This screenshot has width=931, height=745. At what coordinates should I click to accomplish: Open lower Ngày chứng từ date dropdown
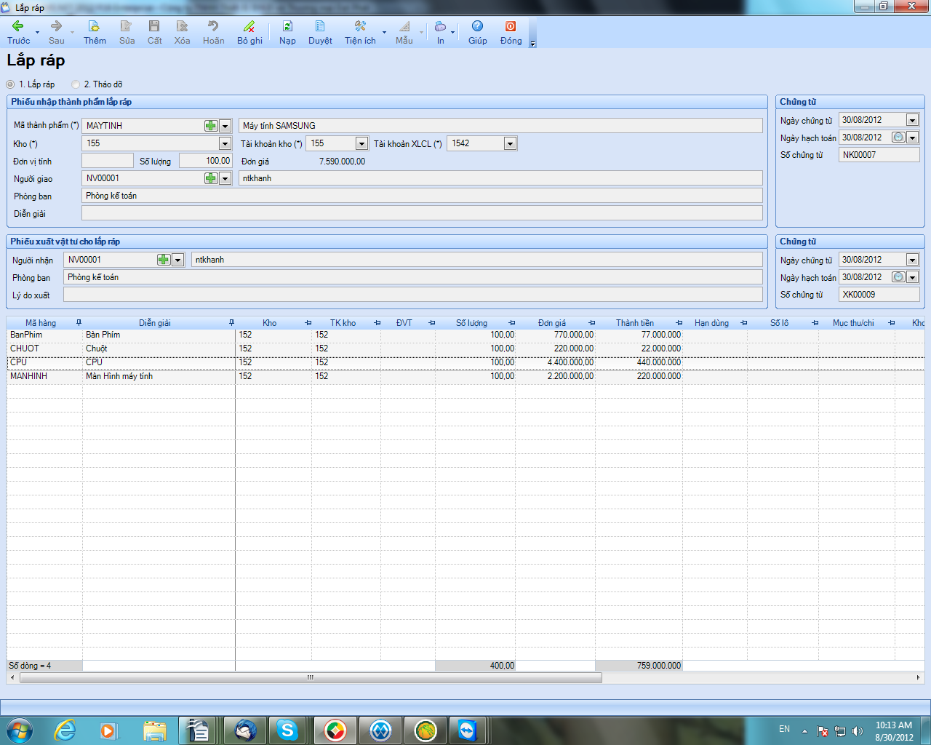[x=913, y=260]
